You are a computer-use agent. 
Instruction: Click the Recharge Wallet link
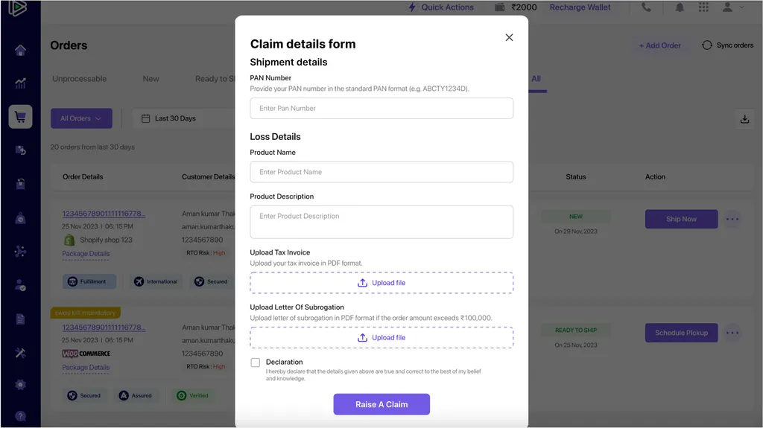point(580,7)
